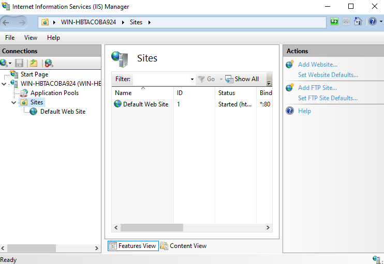Image resolution: width=384 pixels, height=264 pixels.
Task: Open the File menu
Action: tap(10, 38)
